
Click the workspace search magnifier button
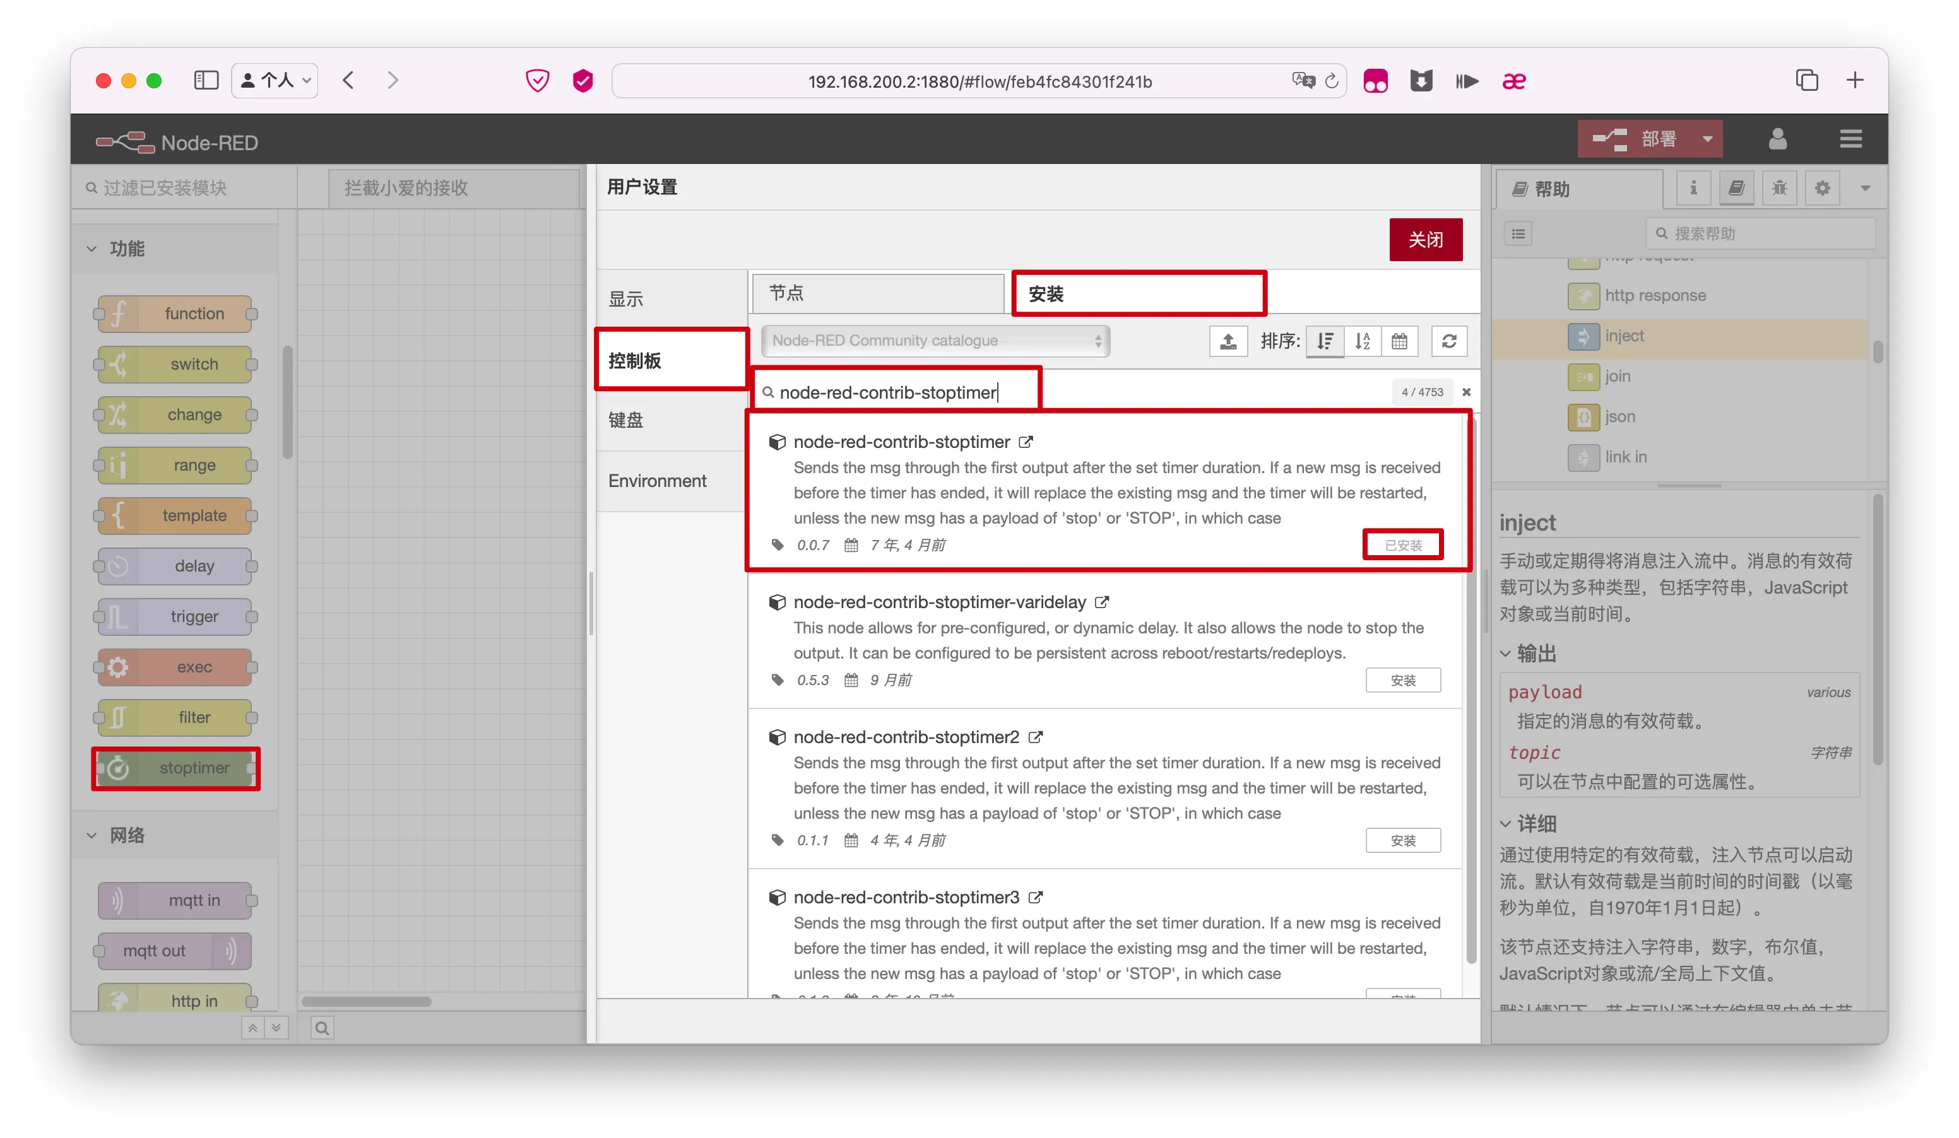(x=322, y=1028)
